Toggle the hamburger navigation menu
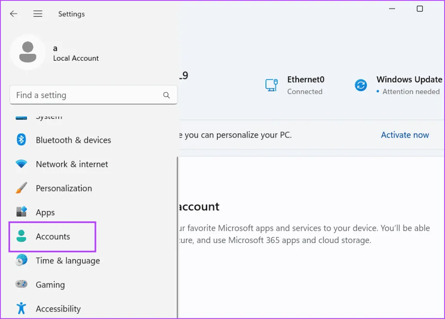This screenshot has height=319, width=445. (x=38, y=14)
